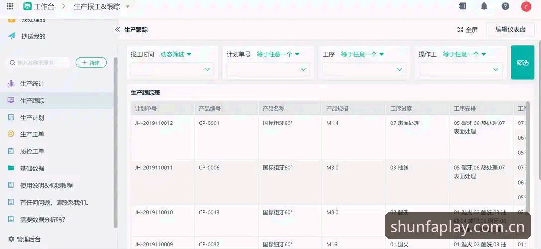Click the paper plane icon beside 抄送我的
The image size is (541, 249).
tap(12, 36)
